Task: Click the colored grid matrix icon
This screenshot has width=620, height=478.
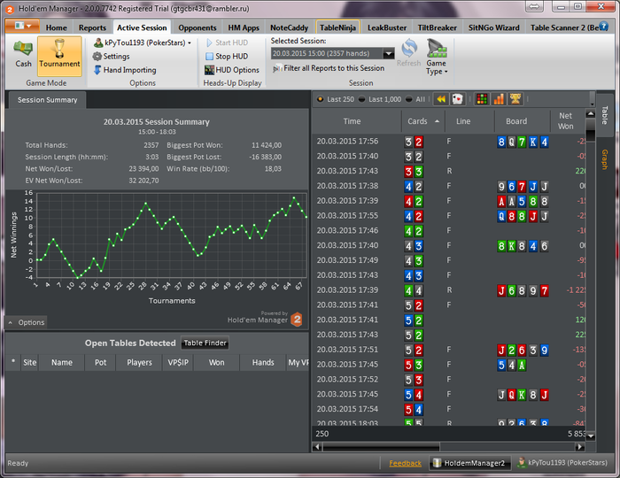Action: [482, 99]
